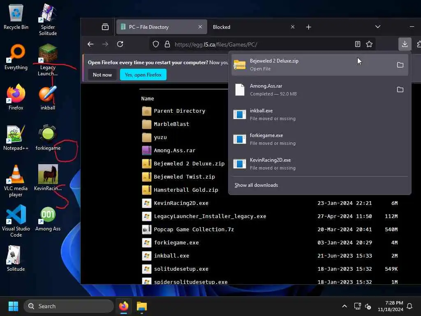Select the inkball desktop icon
The width and height of the screenshot is (421, 316).
[48, 97]
